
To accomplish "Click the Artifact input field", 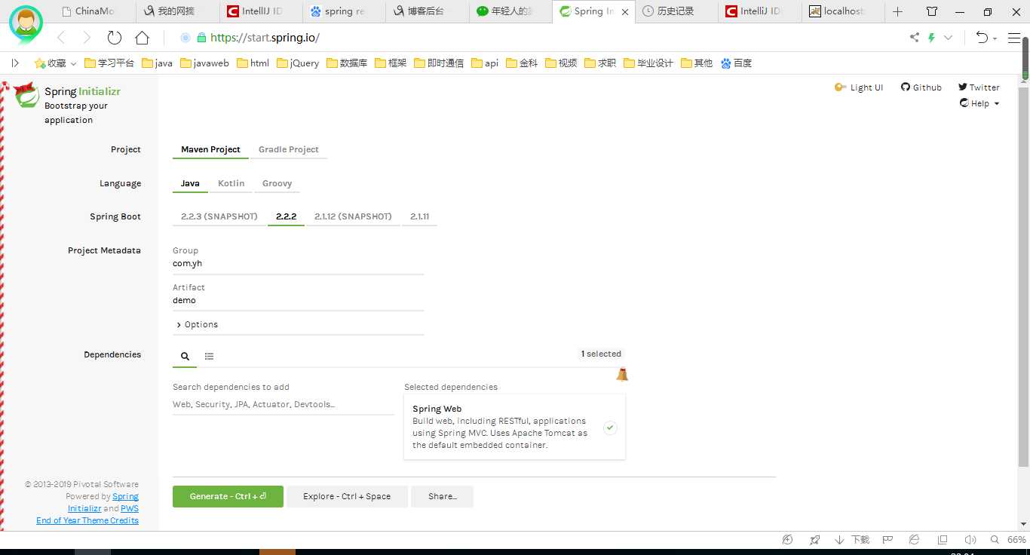I will tap(298, 301).
